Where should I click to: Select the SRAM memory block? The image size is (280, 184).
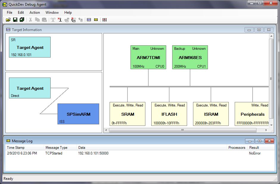coord(127,114)
